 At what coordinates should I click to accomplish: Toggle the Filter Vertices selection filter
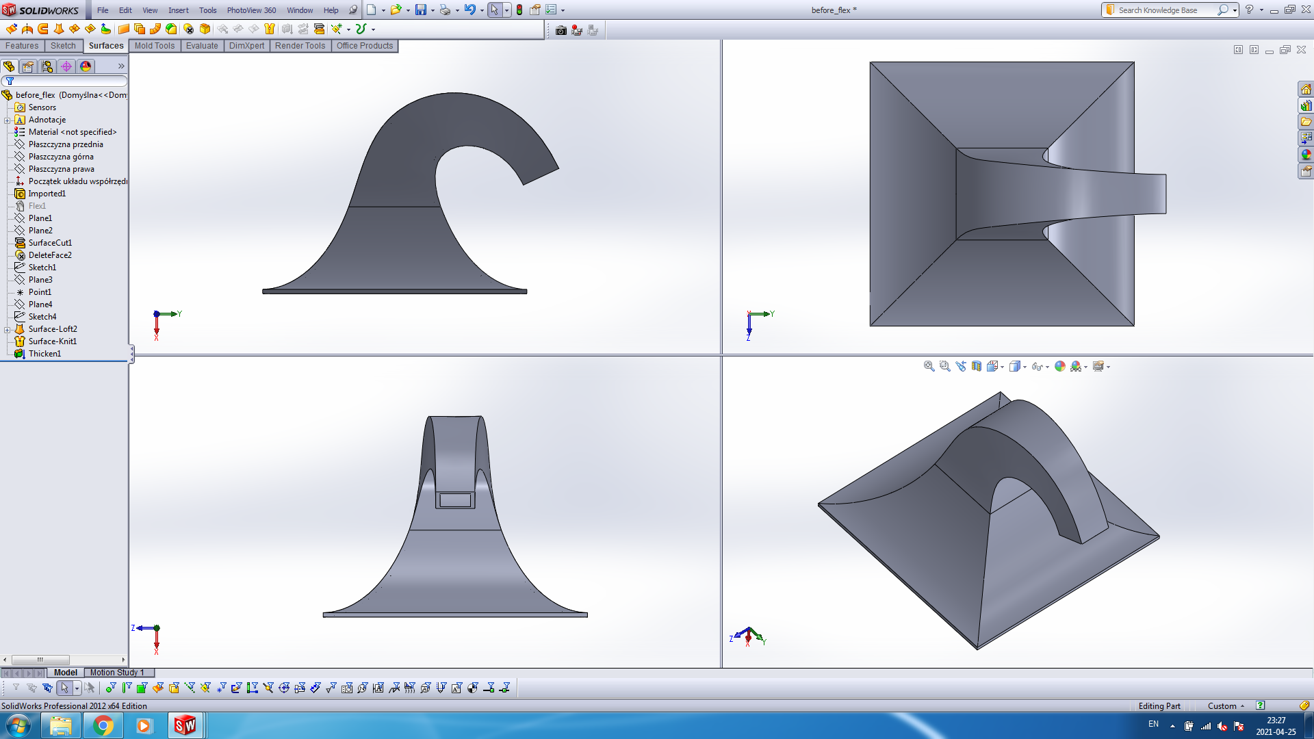(111, 688)
